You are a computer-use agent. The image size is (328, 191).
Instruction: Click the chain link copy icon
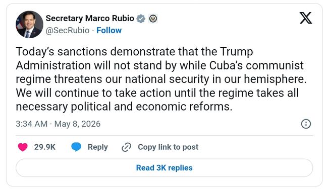(x=126, y=147)
